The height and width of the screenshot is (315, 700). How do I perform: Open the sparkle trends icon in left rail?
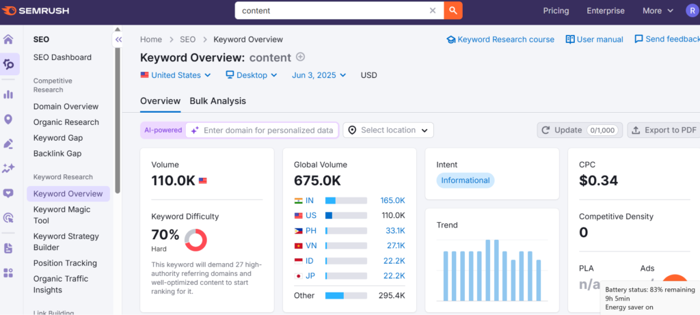(8, 168)
